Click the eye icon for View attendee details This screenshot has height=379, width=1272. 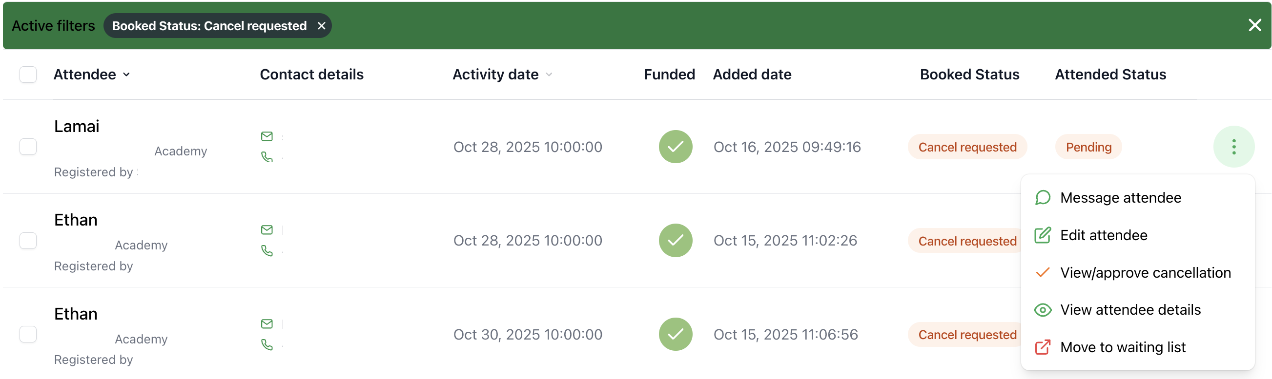pos(1043,309)
